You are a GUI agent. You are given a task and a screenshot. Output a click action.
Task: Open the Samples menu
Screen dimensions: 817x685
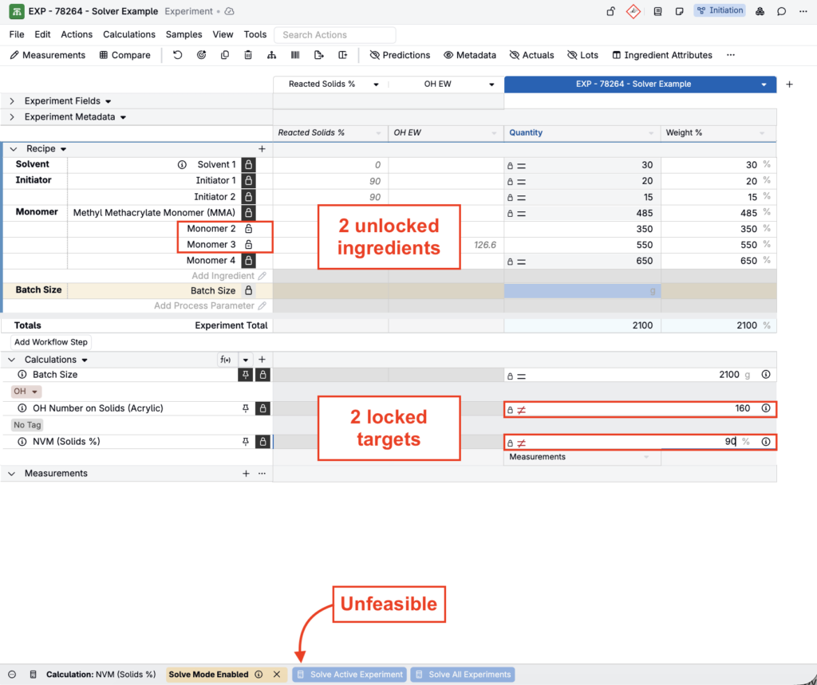pyautogui.click(x=184, y=34)
